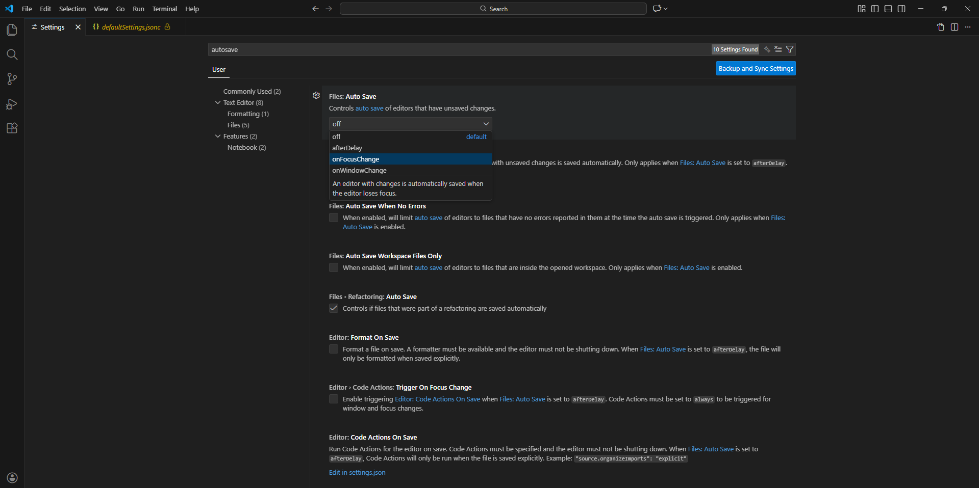Screen dimensions: 979x488
Task: Open the Explorer view in activity bar
Action: tap(12, 30)
